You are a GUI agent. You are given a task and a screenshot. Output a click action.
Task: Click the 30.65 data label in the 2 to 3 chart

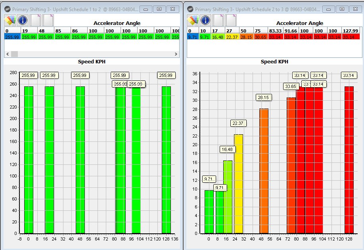tap(291, 86)
